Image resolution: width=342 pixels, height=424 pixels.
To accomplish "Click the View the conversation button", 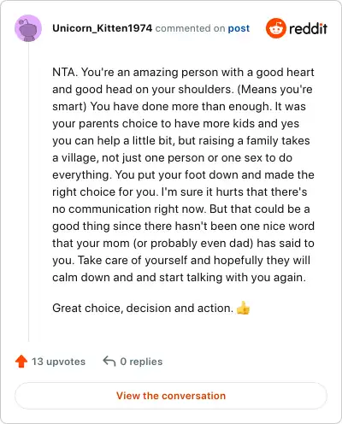I will click(171, 396).
